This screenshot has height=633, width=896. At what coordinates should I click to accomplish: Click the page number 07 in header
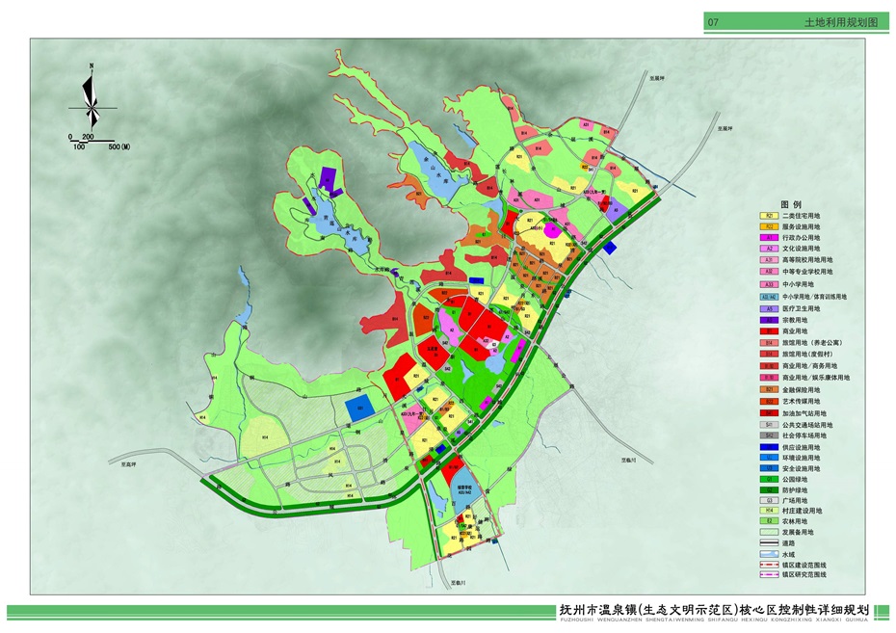[713, 21]
